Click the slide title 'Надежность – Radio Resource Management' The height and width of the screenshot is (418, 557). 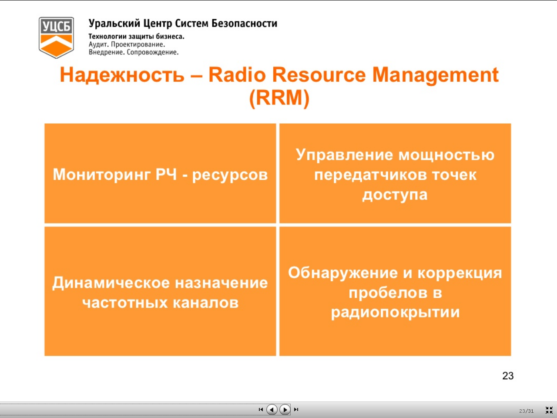pos(279,86)
